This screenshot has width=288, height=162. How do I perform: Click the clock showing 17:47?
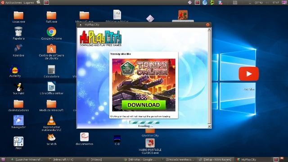click(276, 3)
